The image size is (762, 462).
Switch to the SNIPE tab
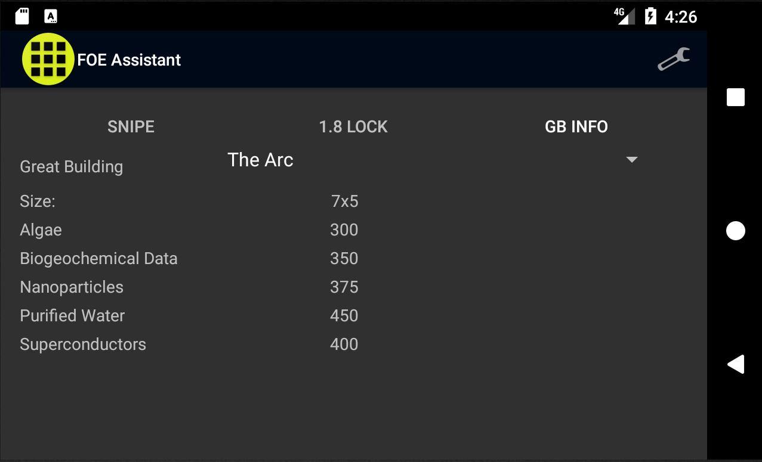[x=131, y=126]
